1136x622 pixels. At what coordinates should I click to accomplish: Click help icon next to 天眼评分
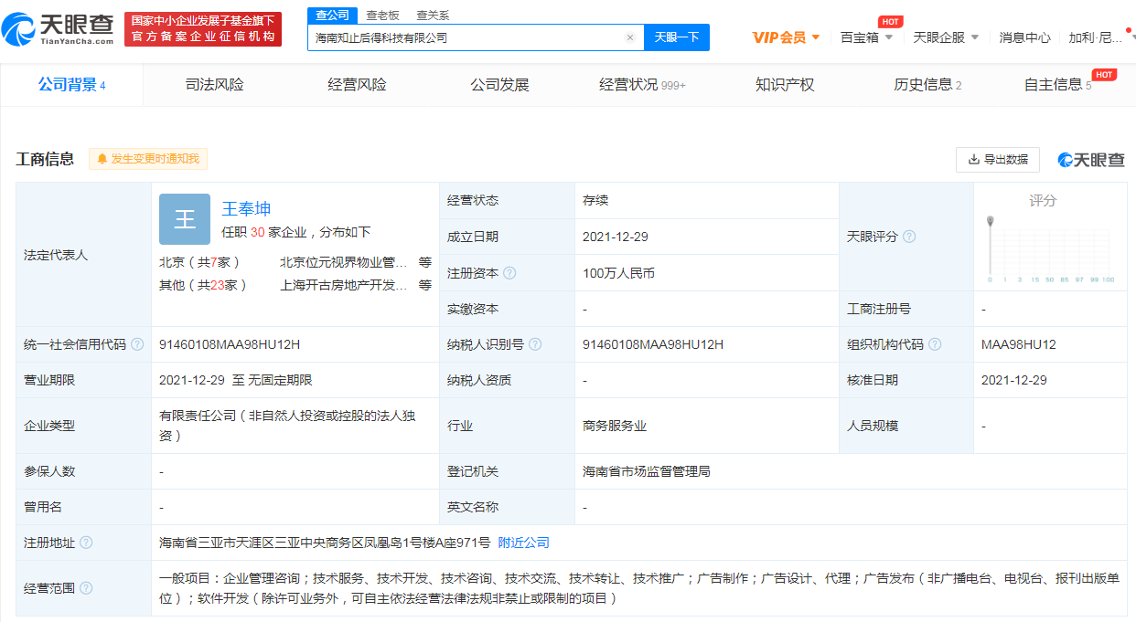pyautogui.click(x=909, y=237)
